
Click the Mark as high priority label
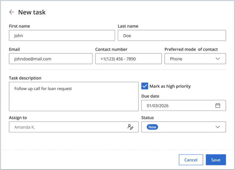click(170, 86)
